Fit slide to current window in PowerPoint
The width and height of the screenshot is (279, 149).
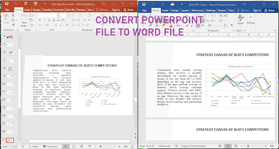132,147
